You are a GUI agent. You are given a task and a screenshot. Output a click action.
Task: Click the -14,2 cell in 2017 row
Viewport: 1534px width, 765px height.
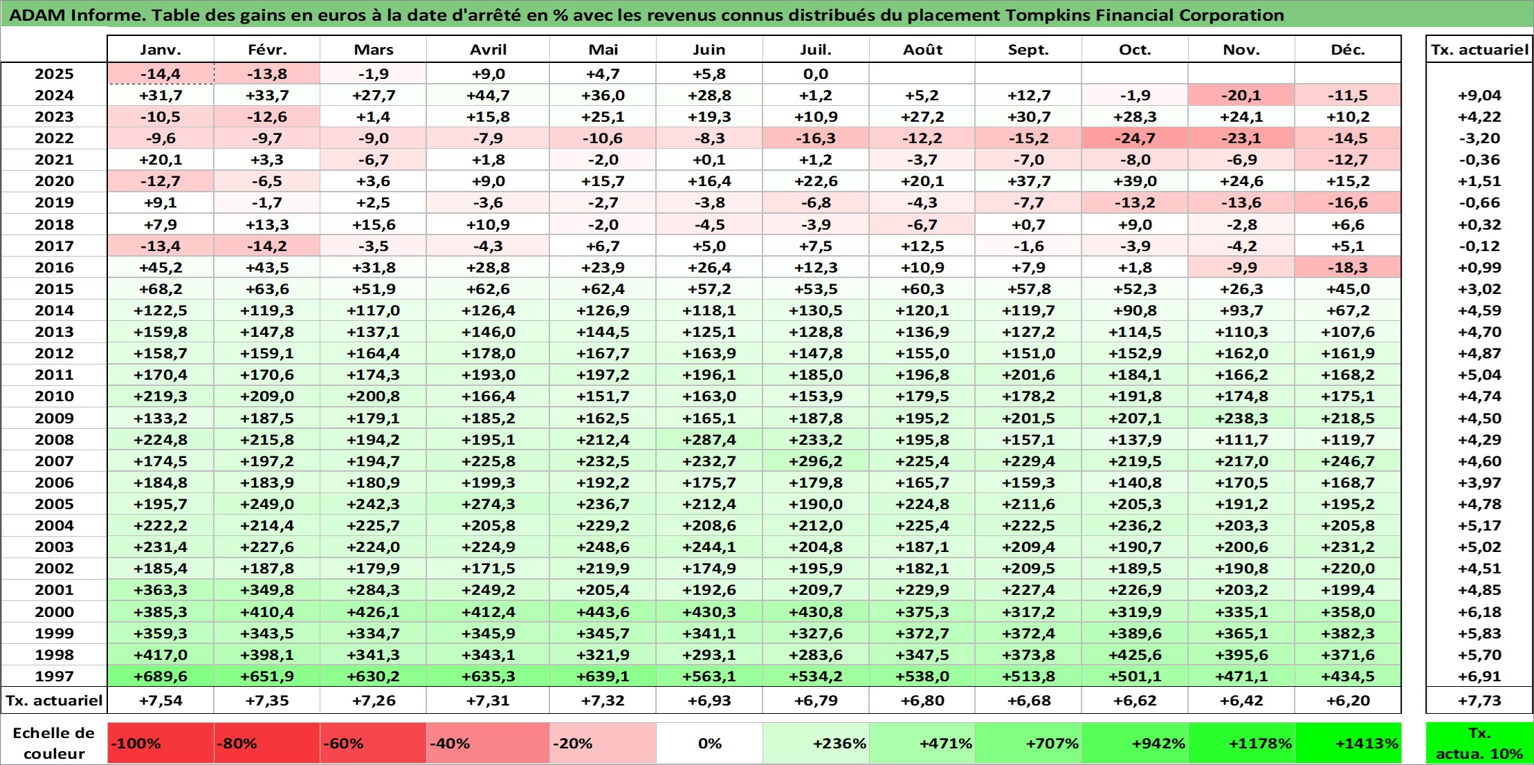pos(267,246)
